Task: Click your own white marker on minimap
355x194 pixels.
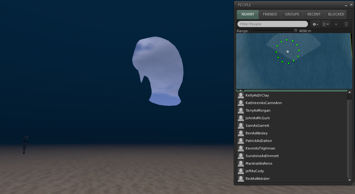Action: point(288,52)
